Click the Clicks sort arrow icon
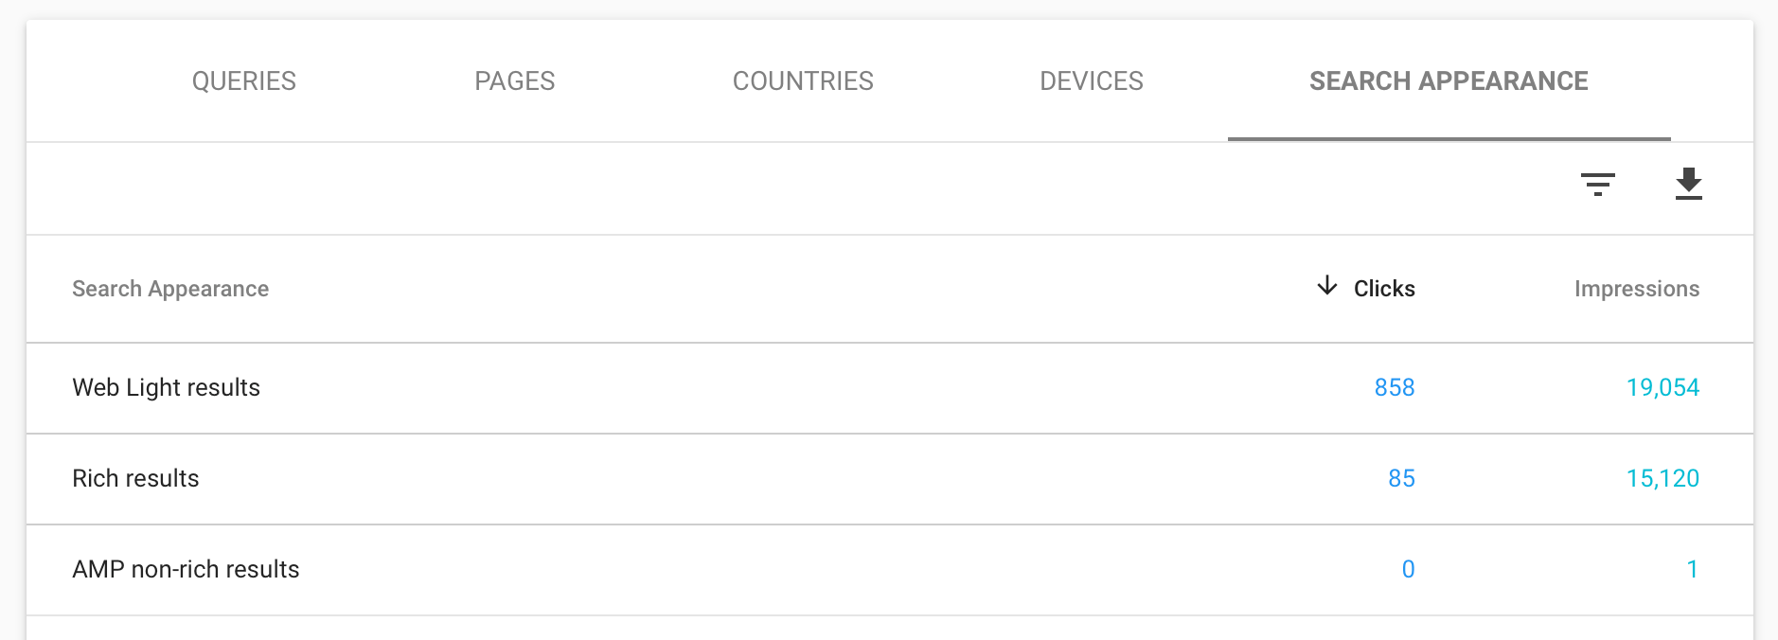 [1327, 286]
